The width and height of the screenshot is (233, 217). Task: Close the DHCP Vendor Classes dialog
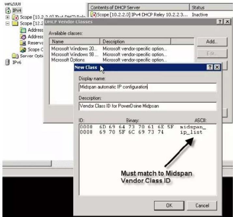(x=227, y=22)
